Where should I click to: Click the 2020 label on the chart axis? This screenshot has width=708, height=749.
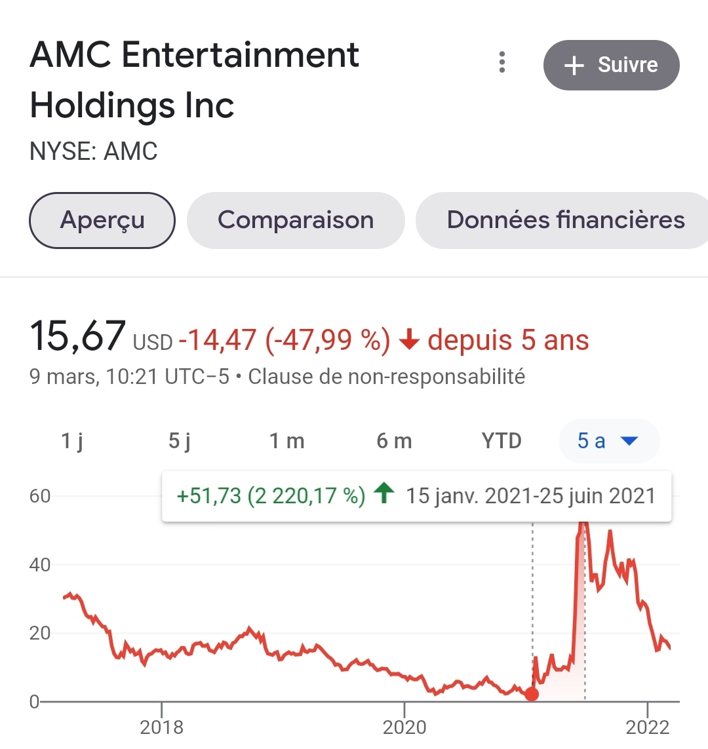404,727
